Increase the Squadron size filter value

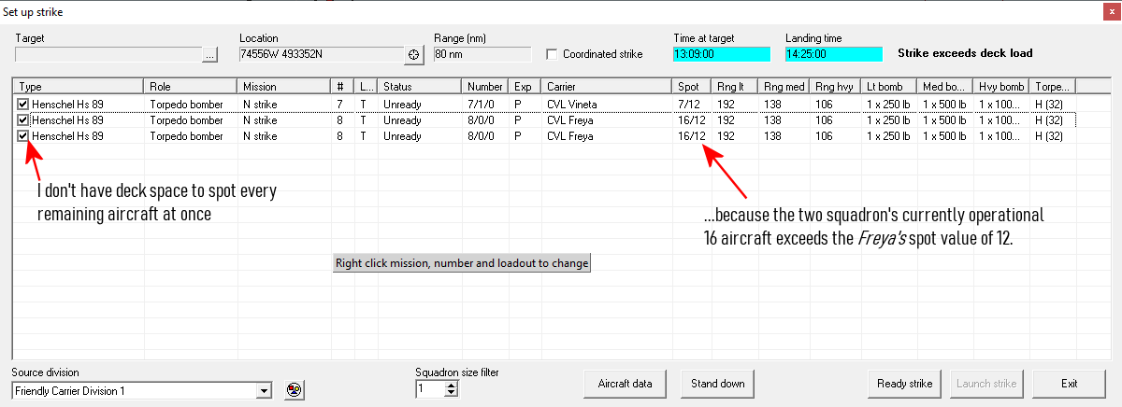[452, 385]
